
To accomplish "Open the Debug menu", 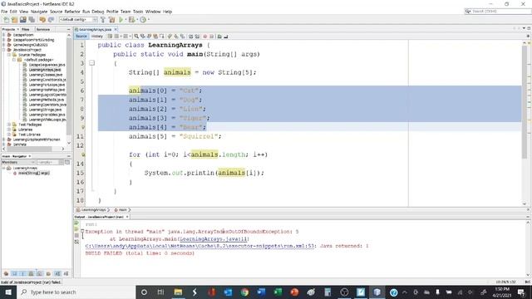I will click(98, 12).
